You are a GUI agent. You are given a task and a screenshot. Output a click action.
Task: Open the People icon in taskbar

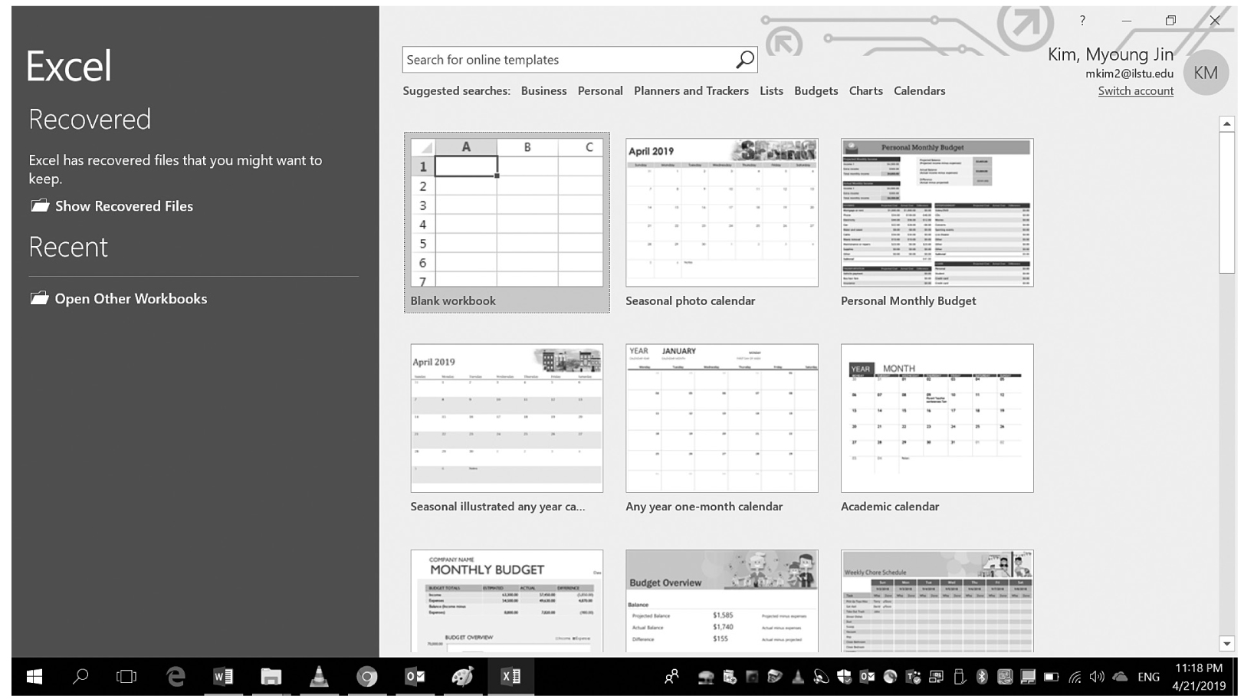tap(671, 677)
